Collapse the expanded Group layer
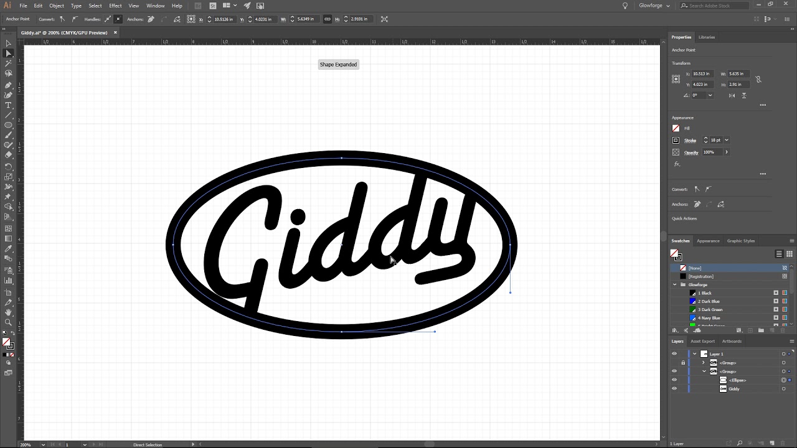797x448 pixels. [x=704, y=371]
